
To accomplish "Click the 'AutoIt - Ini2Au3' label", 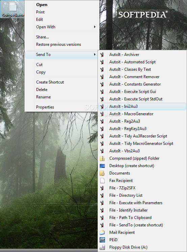I will 124,106.
